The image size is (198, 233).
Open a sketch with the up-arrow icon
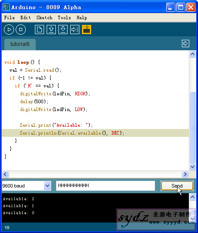[x=51, y=29]
